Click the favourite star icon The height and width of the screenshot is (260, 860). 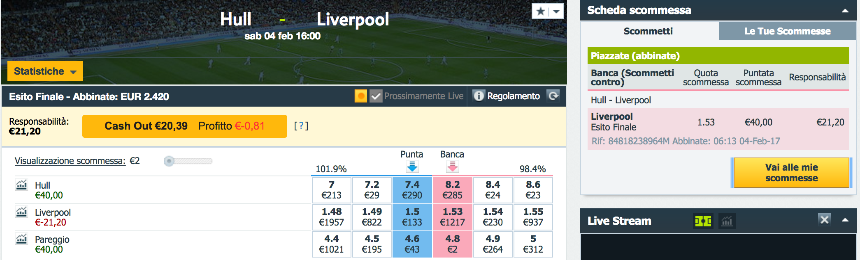[541, 11]
